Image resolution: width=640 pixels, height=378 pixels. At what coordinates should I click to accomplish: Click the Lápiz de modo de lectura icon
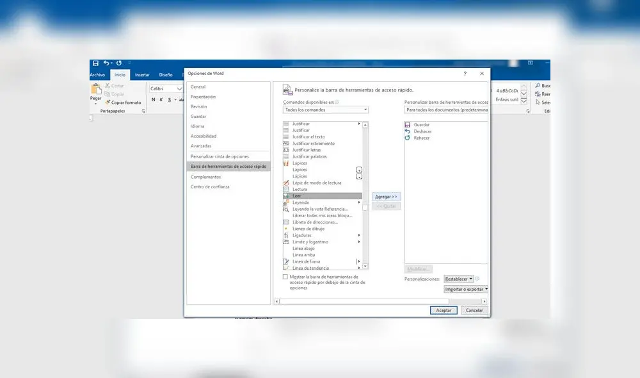(286, 183)
